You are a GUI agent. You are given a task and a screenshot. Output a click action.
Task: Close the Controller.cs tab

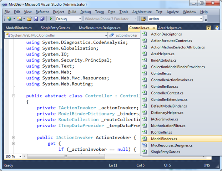[153, 28]
